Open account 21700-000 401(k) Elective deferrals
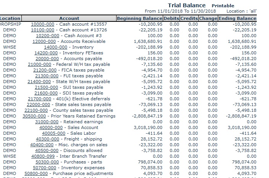Viewport: 269px width, 178px height. [x=39, y=99]
